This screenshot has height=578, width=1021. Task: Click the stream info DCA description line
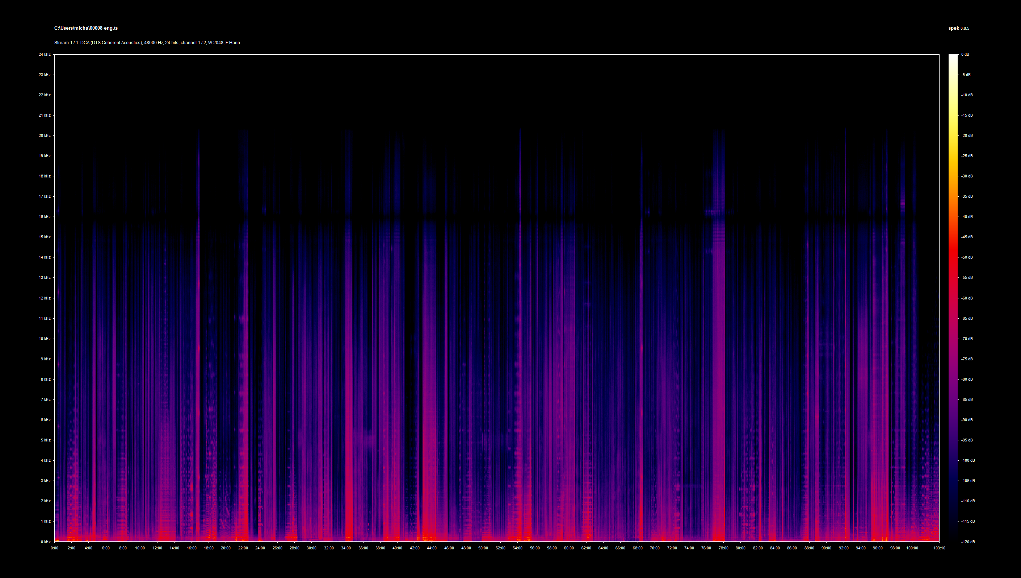pos(147,42)
